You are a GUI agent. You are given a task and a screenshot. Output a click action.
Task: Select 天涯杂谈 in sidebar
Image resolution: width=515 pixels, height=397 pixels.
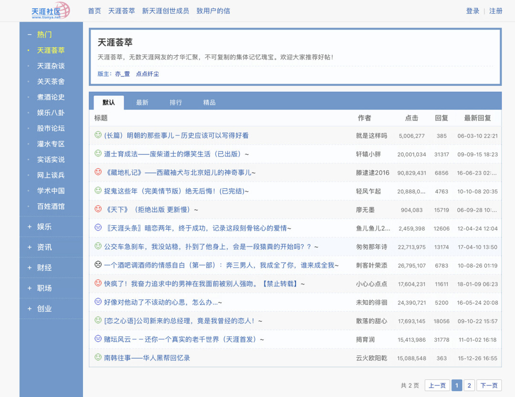(51, 66)
